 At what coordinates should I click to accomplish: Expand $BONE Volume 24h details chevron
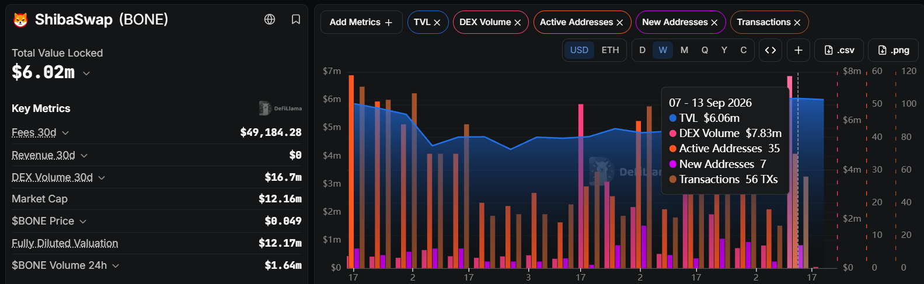[x=116, y=266]
